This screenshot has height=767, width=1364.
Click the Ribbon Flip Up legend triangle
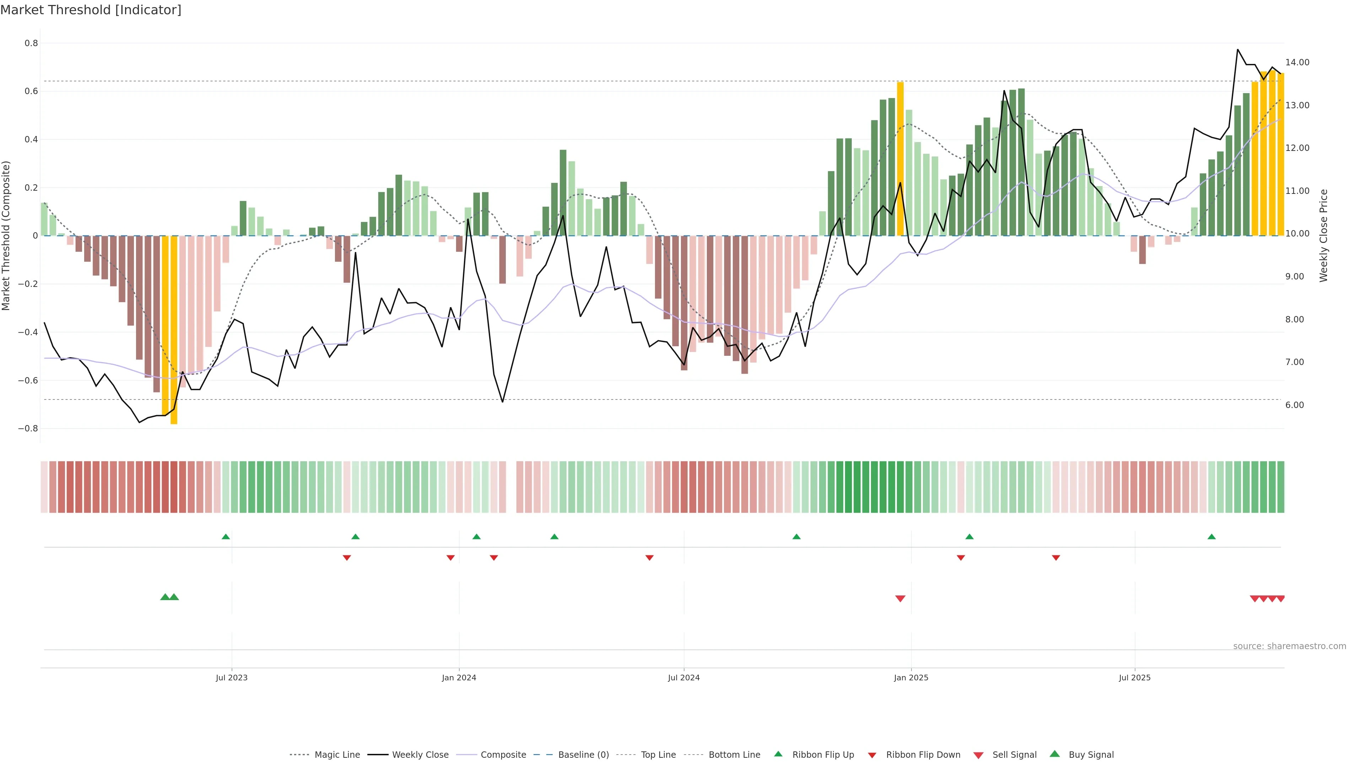pyautogui.click(x=778, y=754)
